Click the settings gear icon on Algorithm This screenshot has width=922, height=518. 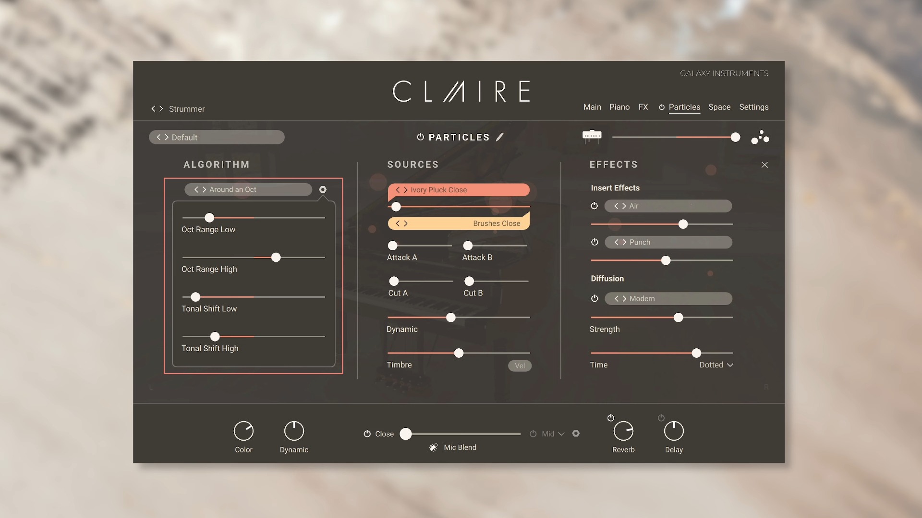[323, 189]
